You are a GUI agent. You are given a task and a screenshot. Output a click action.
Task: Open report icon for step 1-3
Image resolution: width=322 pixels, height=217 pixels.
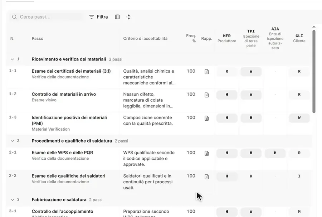click(x=206, y=118)
